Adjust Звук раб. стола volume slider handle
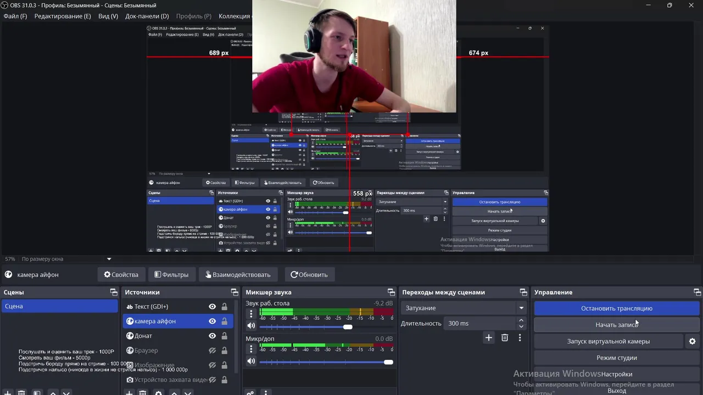703x395 pixels. click(x=348, y=327)
